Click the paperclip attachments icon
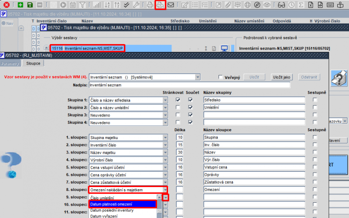 (228, 5)
